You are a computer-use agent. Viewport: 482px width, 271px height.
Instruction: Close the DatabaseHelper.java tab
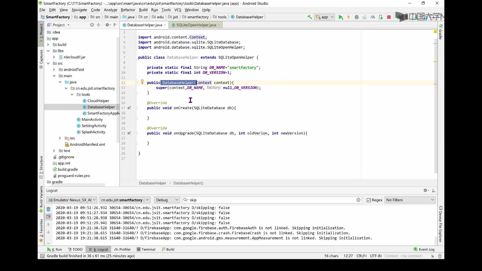[x=165, y=25]
